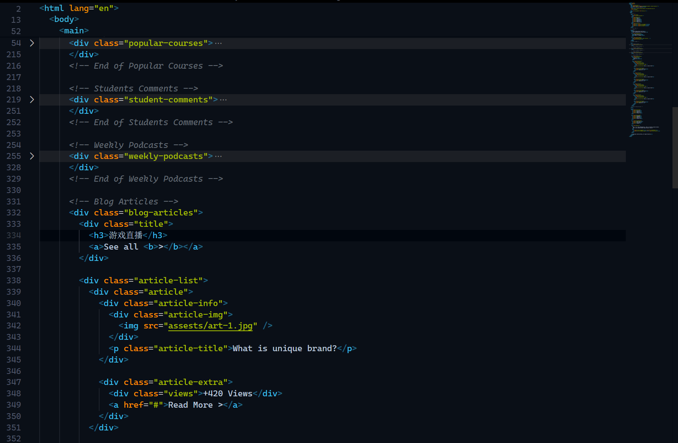The height and width of the screenshot is (443, 678).
Task: Click the 'Students Comments' opening comment
Action: tap(133, 89)
